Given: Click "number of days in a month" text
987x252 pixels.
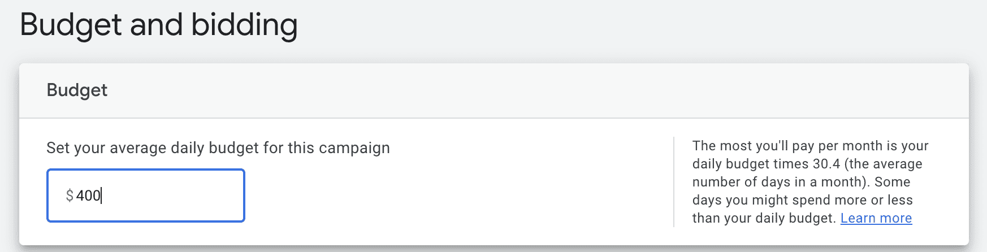Looking at the screenshot, I should point(780,182).
